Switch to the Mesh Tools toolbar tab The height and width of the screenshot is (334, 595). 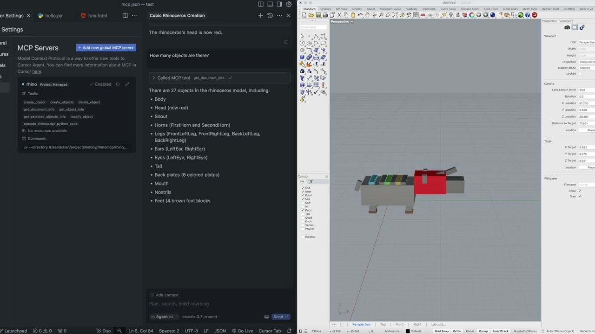pos(530,9)
